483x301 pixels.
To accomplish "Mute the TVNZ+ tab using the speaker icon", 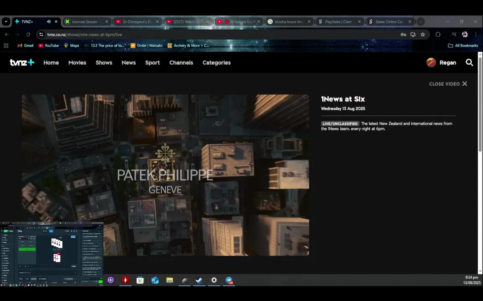I will 49,22.
